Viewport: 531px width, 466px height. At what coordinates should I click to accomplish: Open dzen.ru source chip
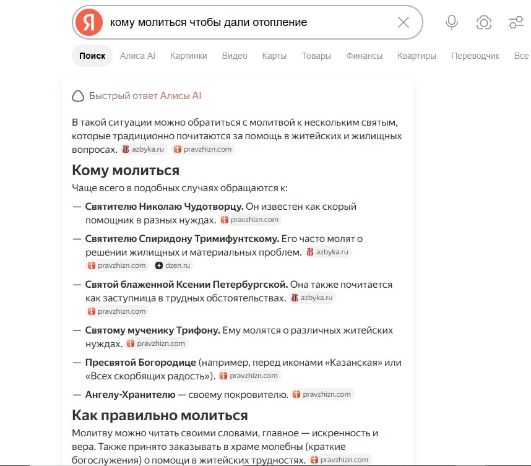[173, 265]
